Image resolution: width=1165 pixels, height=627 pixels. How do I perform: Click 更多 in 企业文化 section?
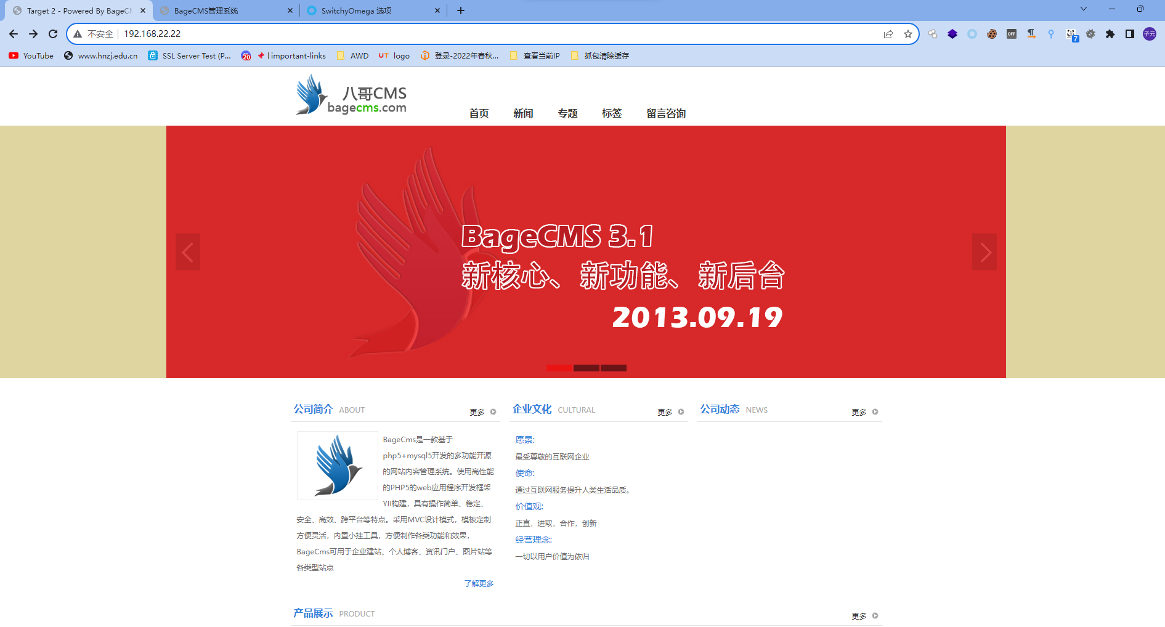[x=670, y=412]
